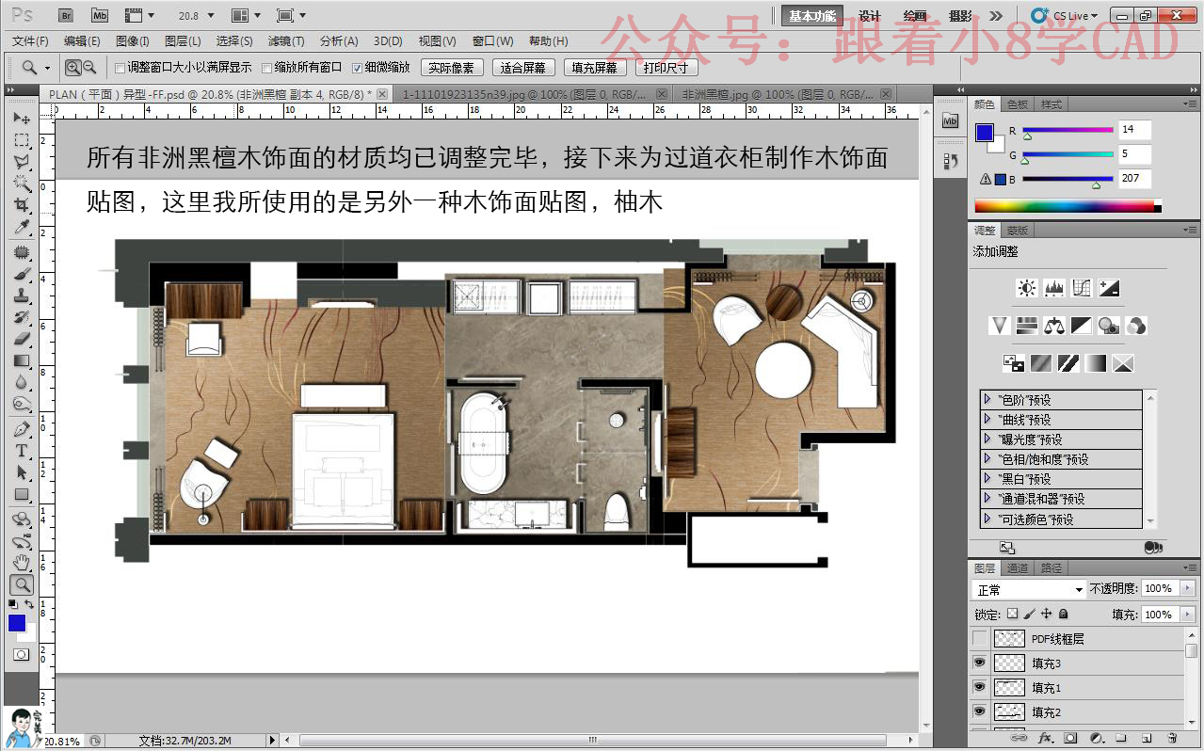Select the Crop tool

[21, 205]
